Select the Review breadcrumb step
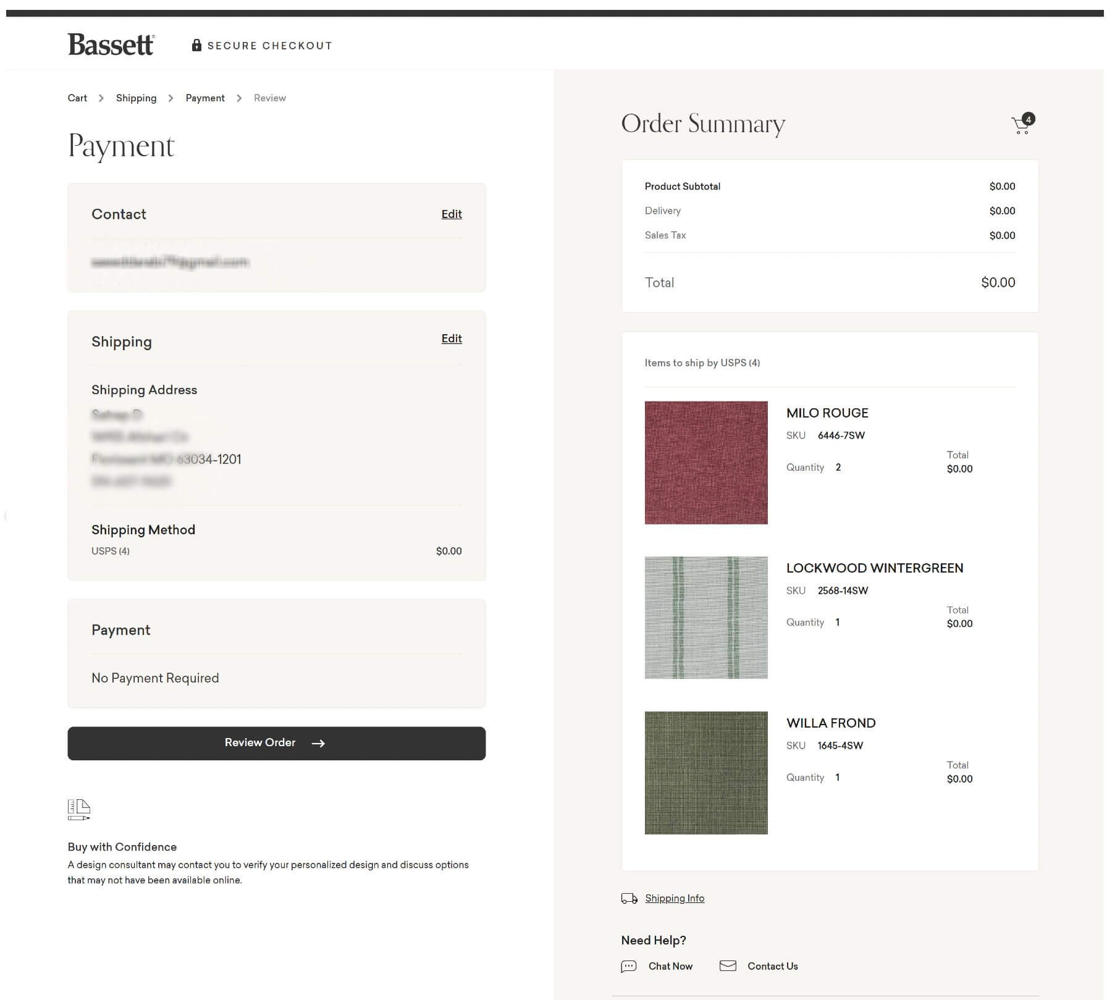This screenshot has width=1107, height=1000. [x=270, y=98]
